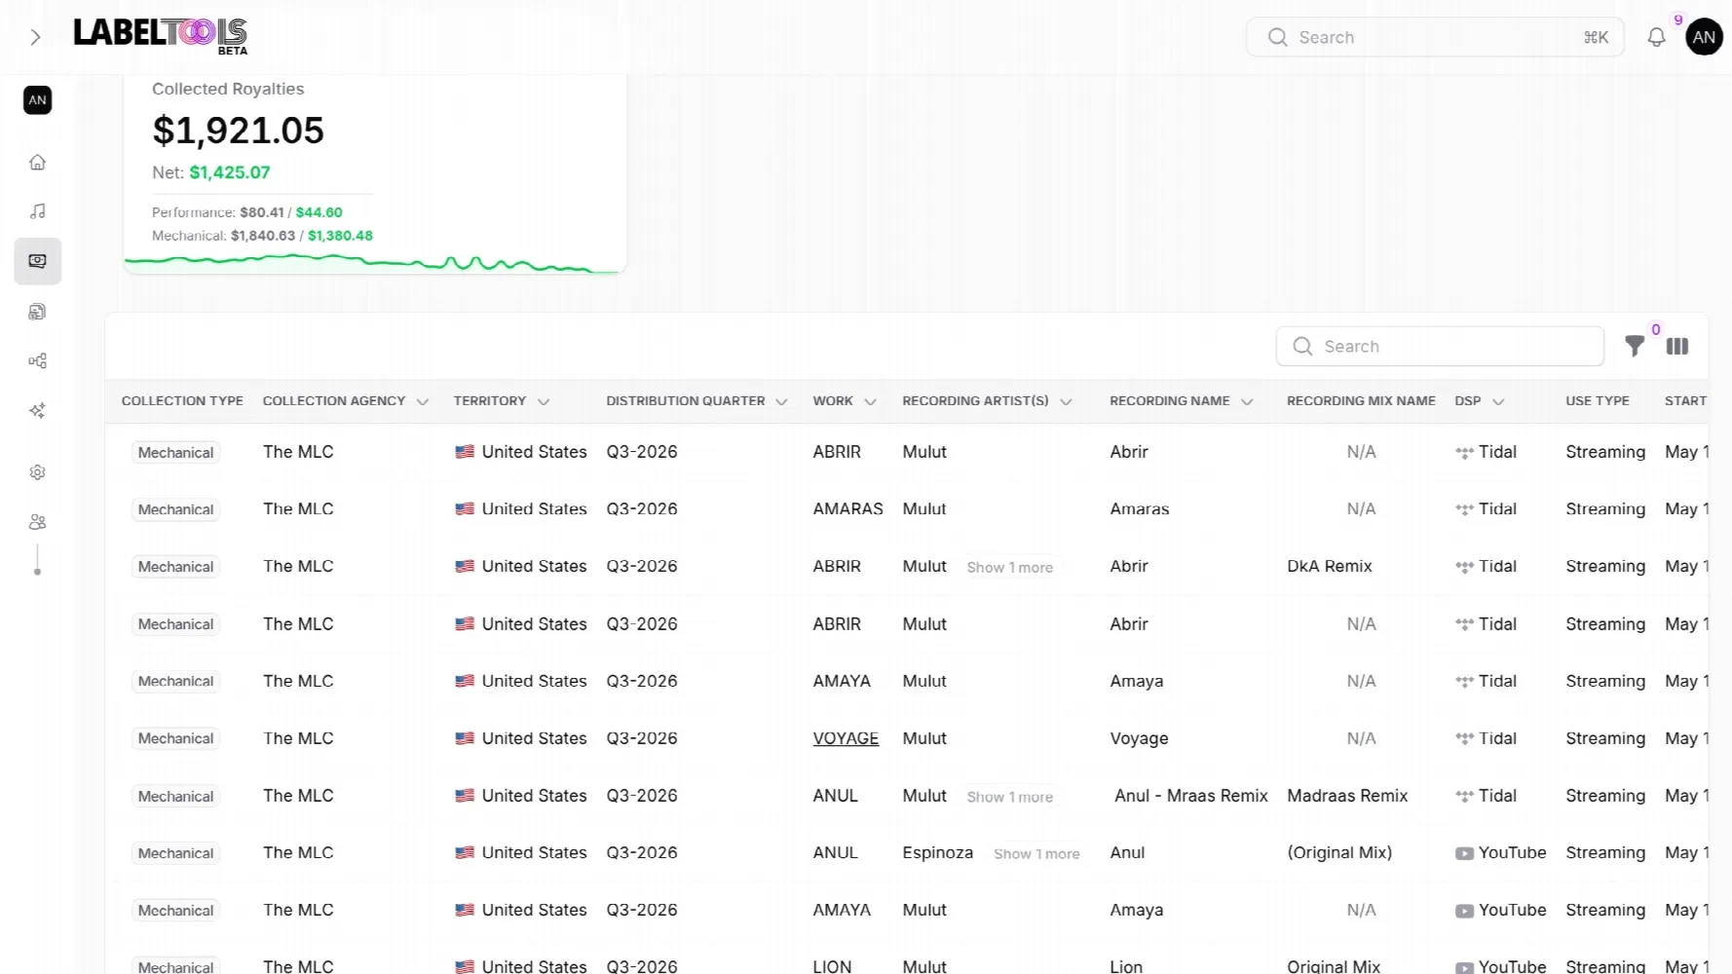Viewport: 1732px width, 974px height.
Task: Open the Collection Agency column dropdown
Action: click(423, 401)
